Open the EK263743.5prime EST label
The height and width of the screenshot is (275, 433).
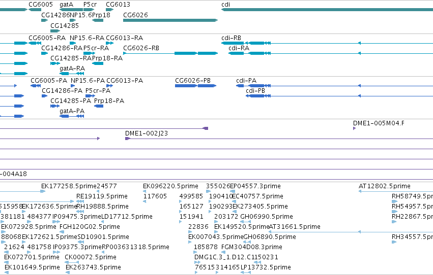93,267
